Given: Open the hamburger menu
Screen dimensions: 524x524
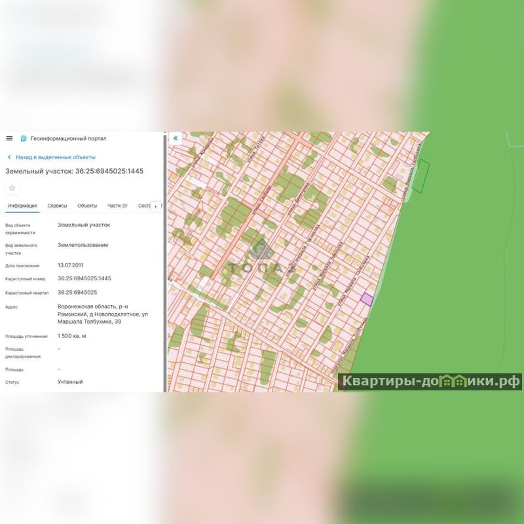Looking at the screenshot, I should [9, 138].
